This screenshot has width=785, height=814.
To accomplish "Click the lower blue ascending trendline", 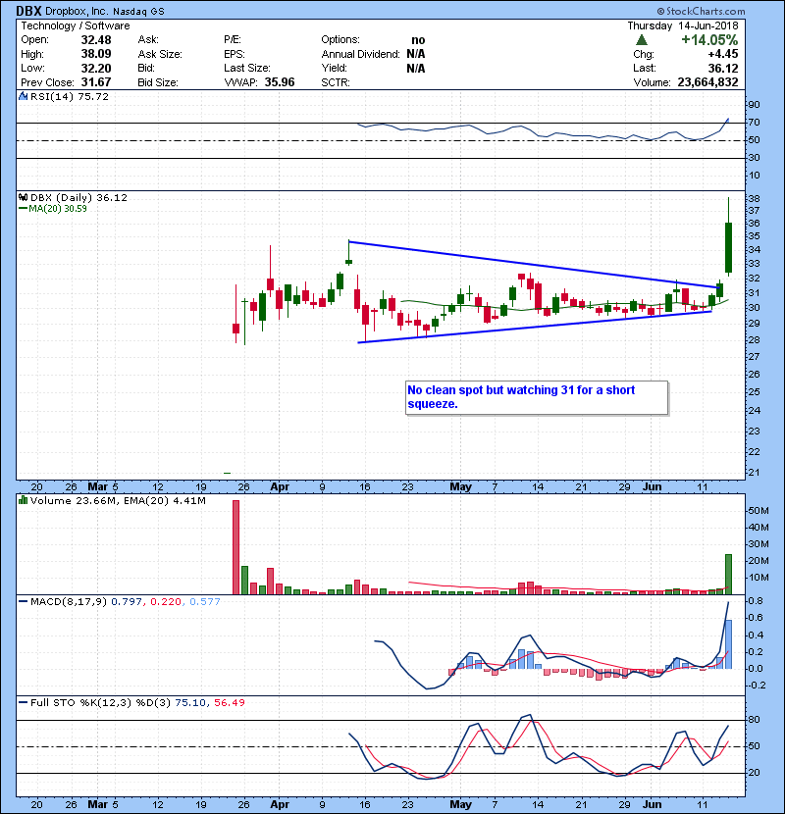I will [x=535, y=327].
